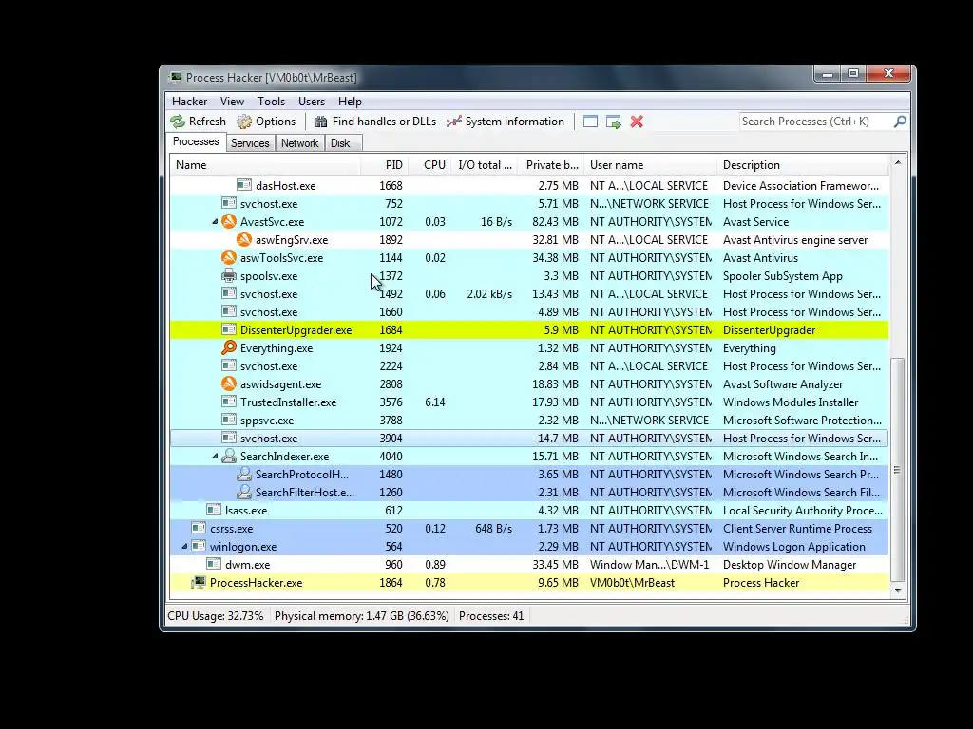Switch to the Services tab
Screen dimensions: 973x729
(x=250, y=143)
